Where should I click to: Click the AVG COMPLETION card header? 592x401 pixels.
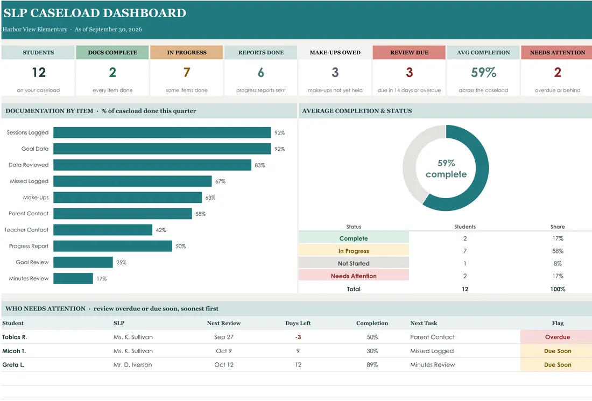(483, 53)
